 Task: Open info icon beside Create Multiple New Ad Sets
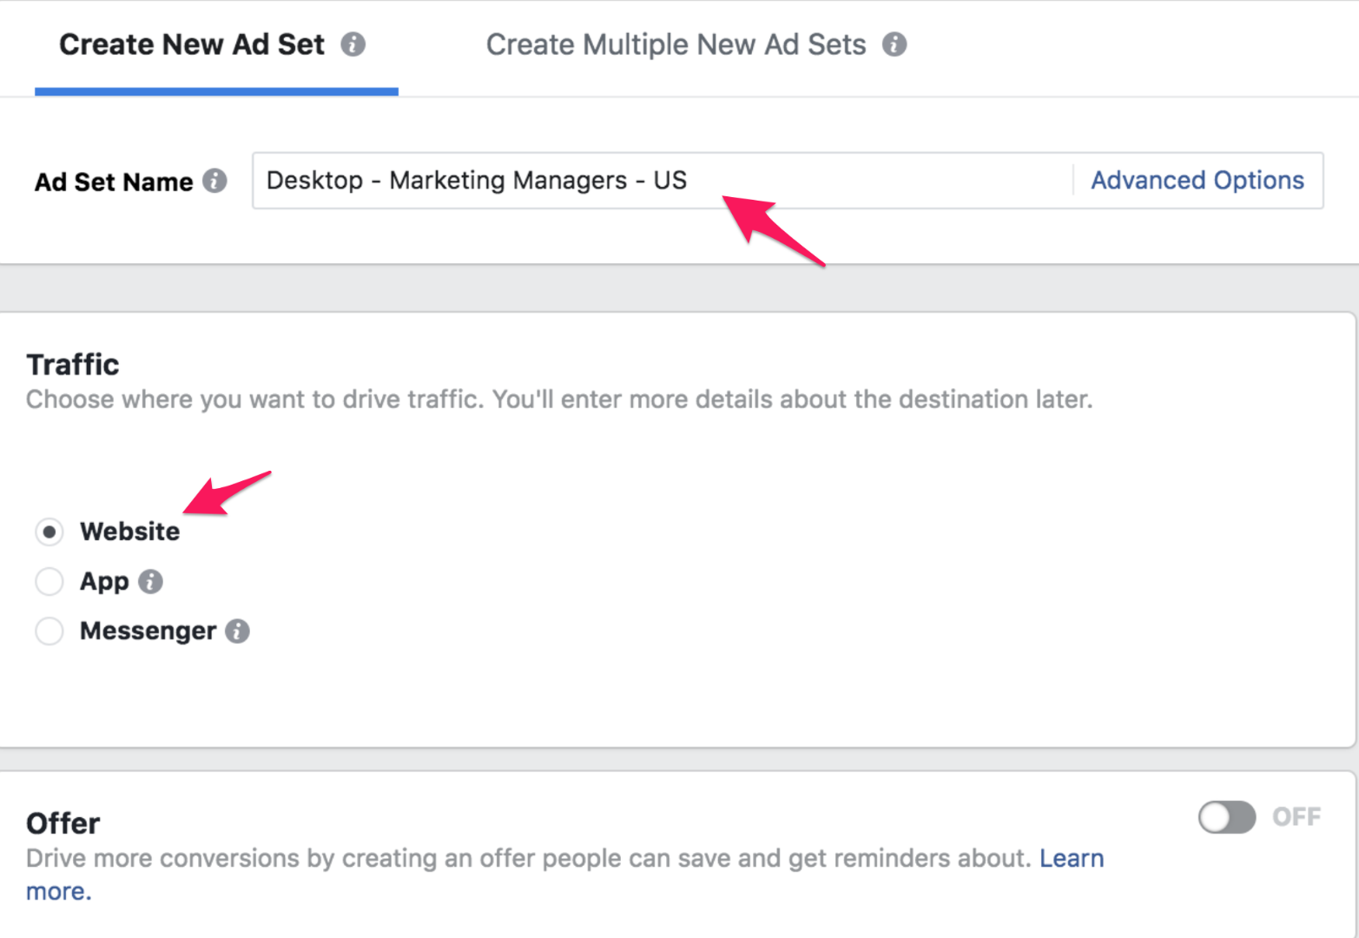(894, 44)
